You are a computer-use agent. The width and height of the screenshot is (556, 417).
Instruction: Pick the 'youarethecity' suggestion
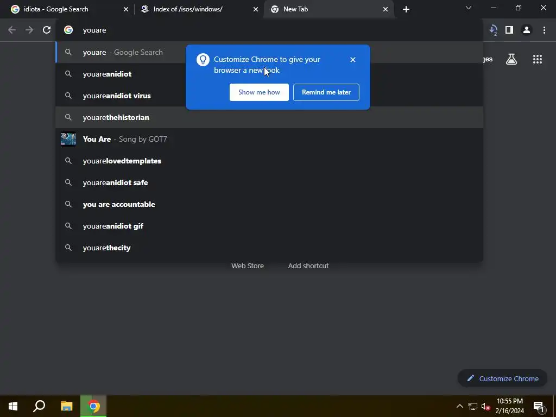[x=269, y=248]
